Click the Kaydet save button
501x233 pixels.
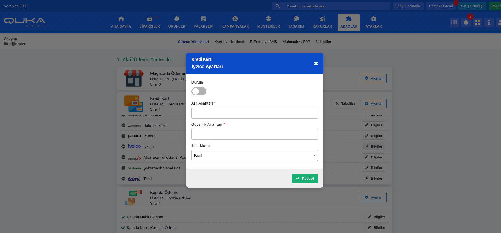tap(305, 178)
